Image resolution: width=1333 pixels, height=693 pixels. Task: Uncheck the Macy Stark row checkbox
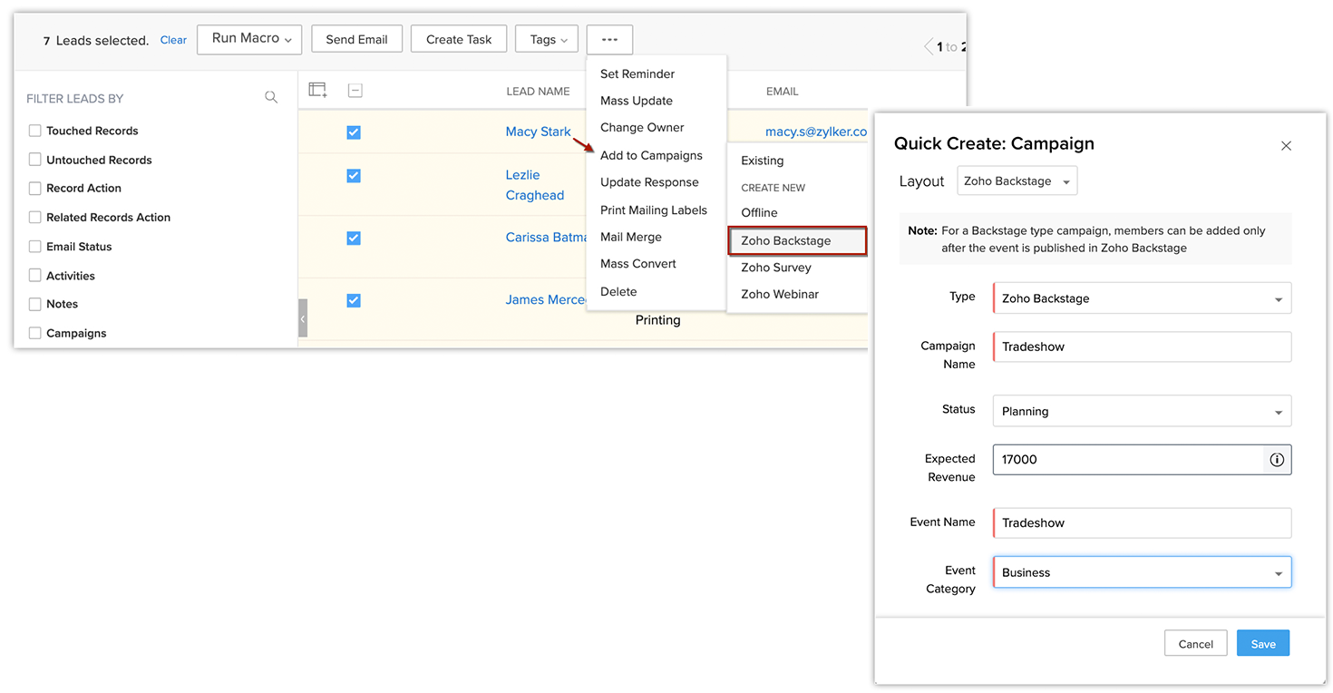pos(354,132)
